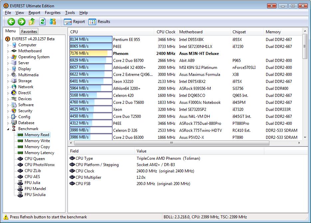Viewport: 311px width, 223px height.
Task: Sort by the Motherboard column header
Action: point(204,32)
